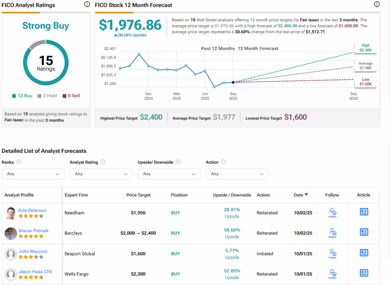Viewport: 390px width, 285px height.
Task: Open the Analyst Rating dropdown
Action: coord(101,174)
